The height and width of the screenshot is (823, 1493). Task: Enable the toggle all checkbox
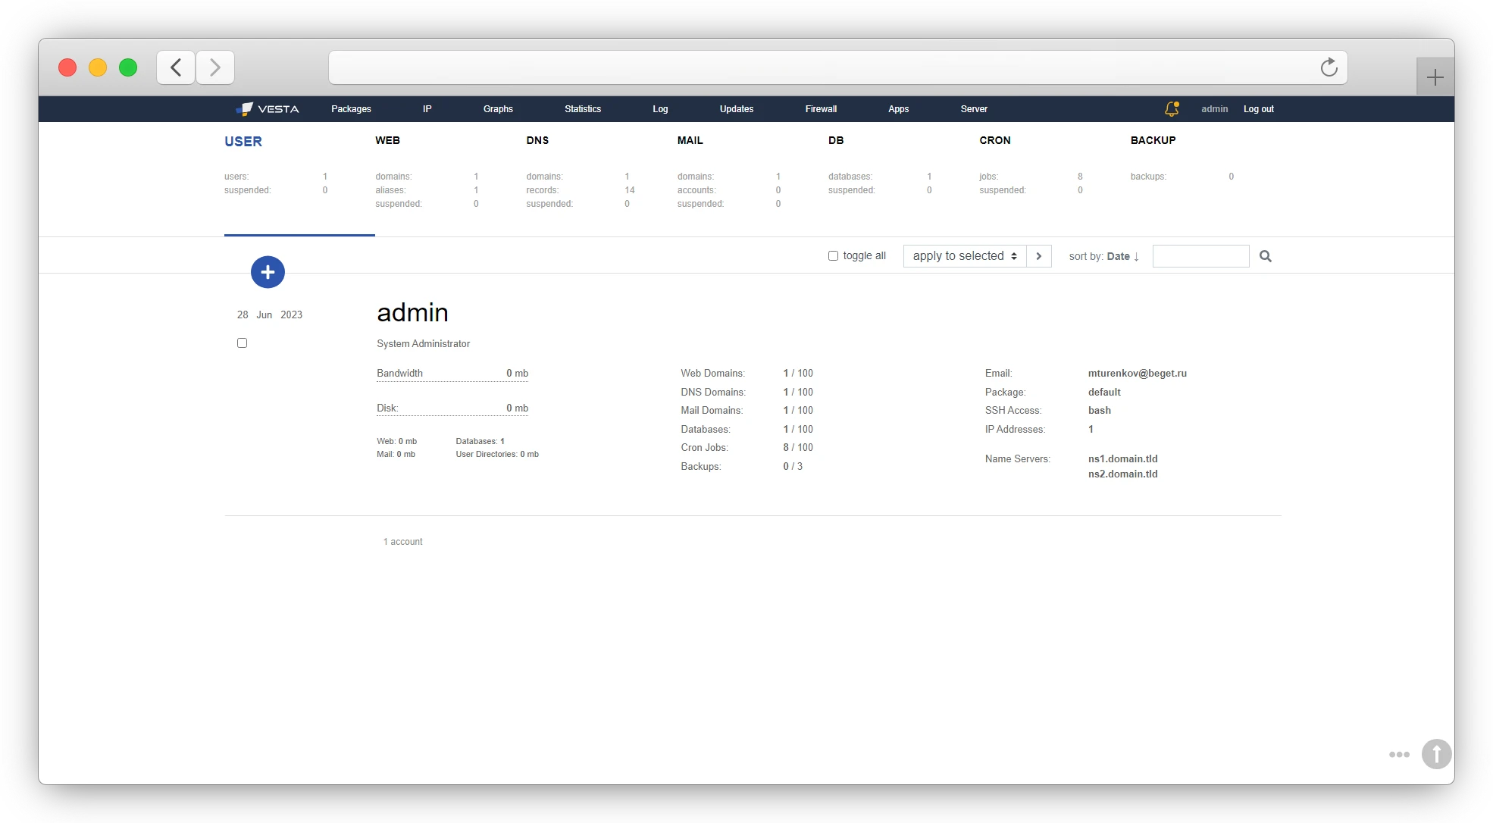[x=833, y=256]
